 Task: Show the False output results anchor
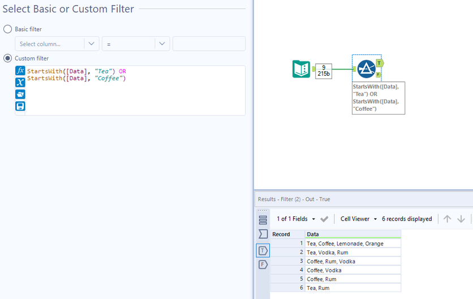[x=263, y=265]
